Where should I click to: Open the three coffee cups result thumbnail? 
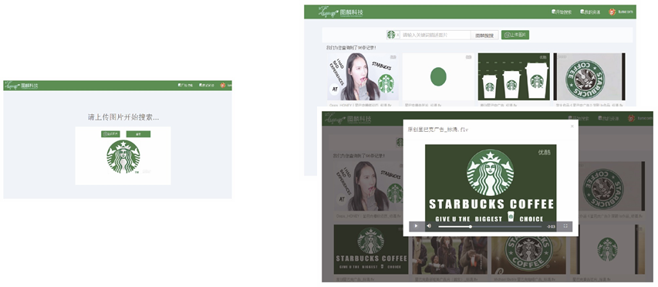pyautogui.click(x=514, y=76)
